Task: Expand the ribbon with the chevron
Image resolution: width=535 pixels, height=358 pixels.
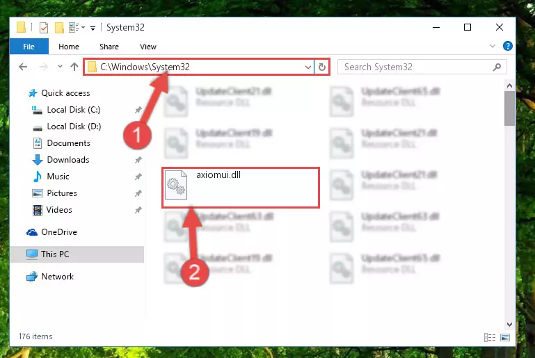Action: (x=493, y=46)
